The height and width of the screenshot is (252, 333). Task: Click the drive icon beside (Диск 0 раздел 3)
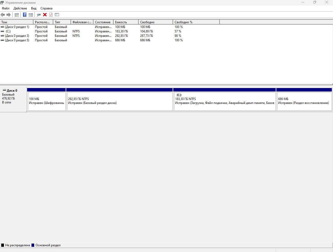tap(2, 36)
